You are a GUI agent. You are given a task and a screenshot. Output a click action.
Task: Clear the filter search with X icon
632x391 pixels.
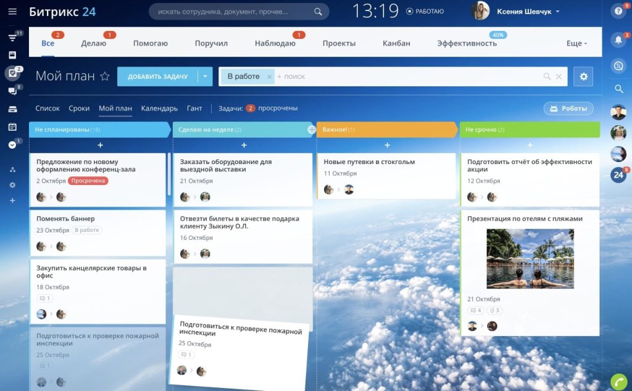559,76
